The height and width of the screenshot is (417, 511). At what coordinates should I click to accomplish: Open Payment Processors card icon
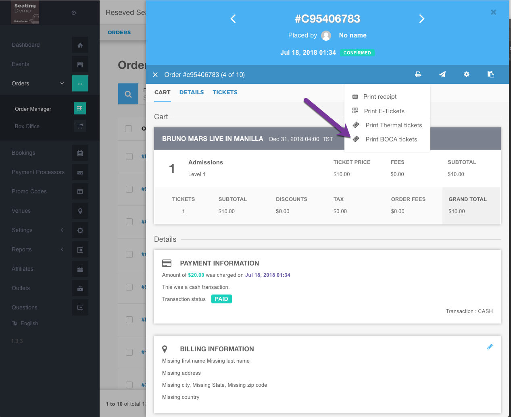point(80,172)
